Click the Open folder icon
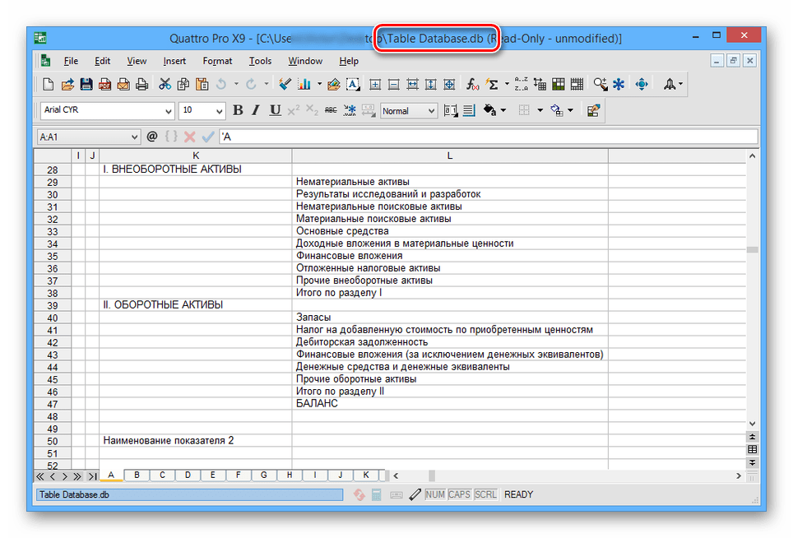The height and width of the screenshot is (538, 793). pos(67,84)
